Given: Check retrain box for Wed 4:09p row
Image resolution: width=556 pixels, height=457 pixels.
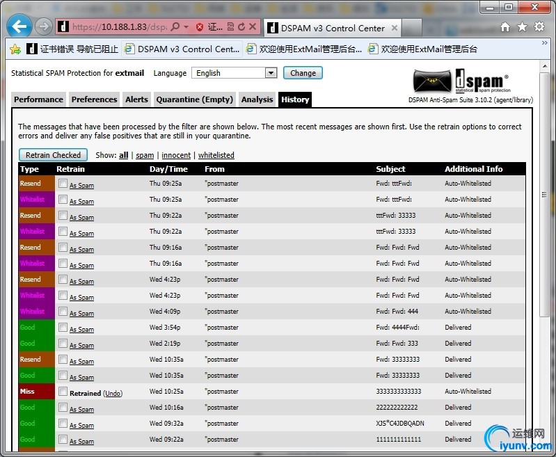Looking at the screenshot, I should [63, 312].
